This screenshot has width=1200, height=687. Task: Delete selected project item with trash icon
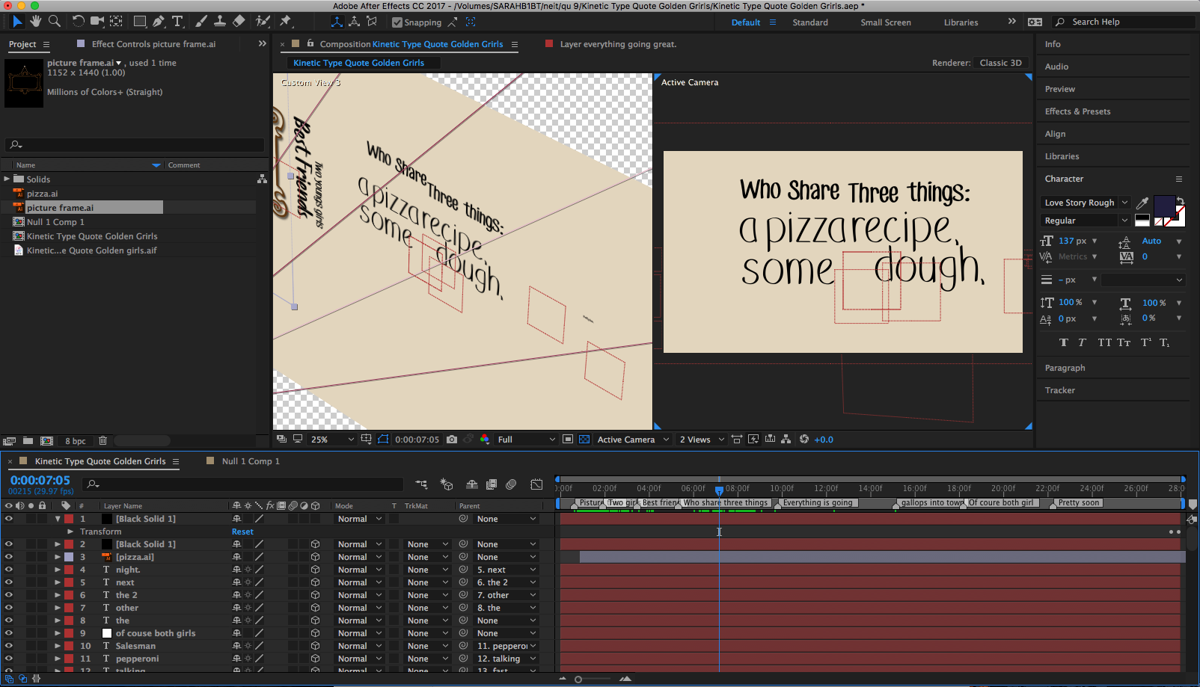(103, 441)
